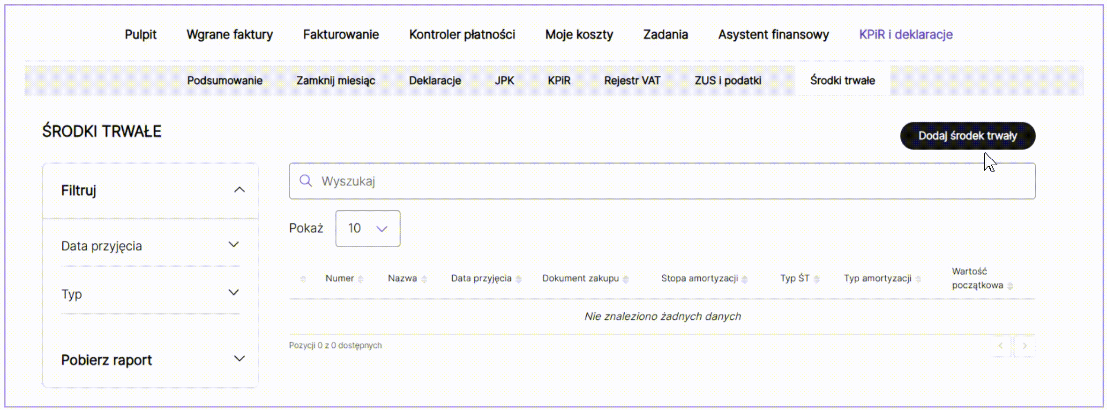Screen dimensions: 1107x410
Task: Select KPiR i deklaracje menu
Action: [x=906, y=34]
